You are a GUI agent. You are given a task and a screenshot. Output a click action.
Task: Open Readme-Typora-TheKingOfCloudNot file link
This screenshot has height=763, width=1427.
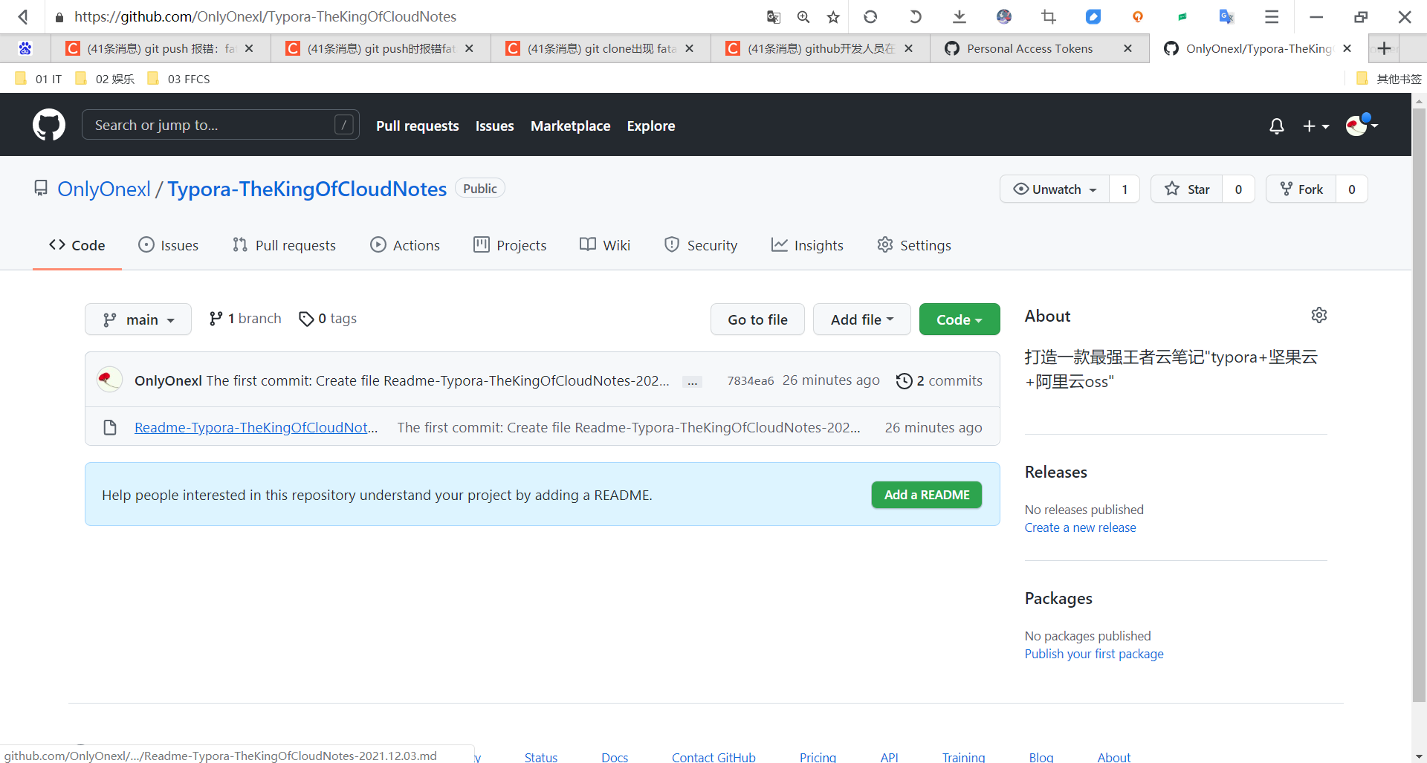[256, 427]
